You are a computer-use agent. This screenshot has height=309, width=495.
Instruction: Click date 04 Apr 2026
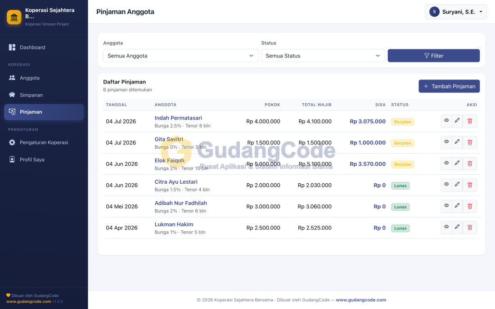121,228
